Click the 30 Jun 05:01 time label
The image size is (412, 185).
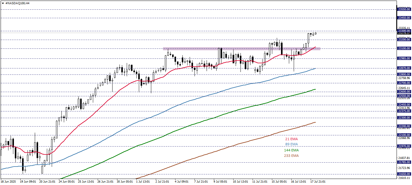click(x=125, y=182)
